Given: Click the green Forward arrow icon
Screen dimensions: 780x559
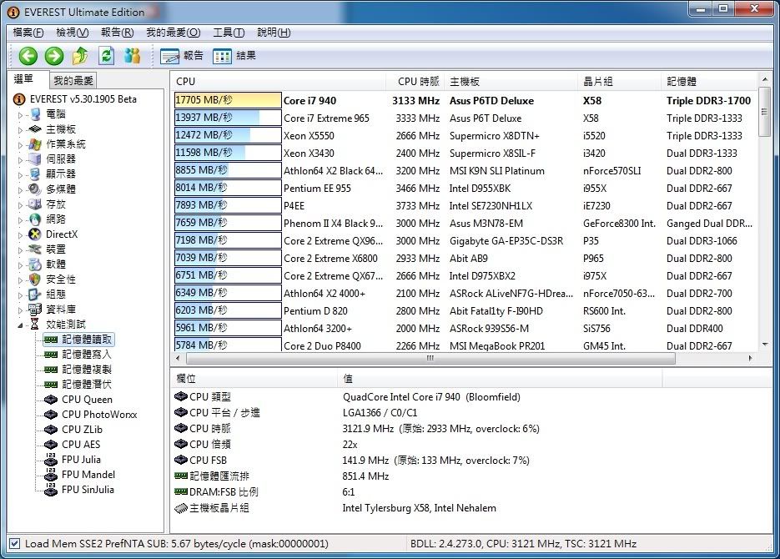Looking at the screenshot, I should (53, 56).
